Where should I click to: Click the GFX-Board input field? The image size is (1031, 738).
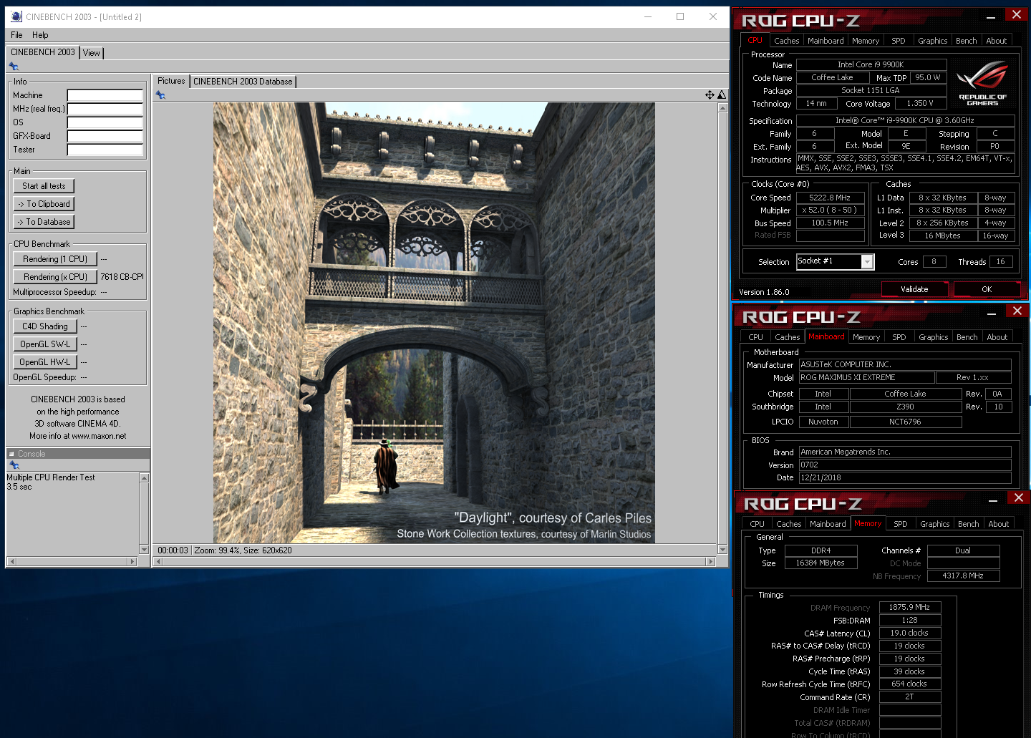[105, 136]
